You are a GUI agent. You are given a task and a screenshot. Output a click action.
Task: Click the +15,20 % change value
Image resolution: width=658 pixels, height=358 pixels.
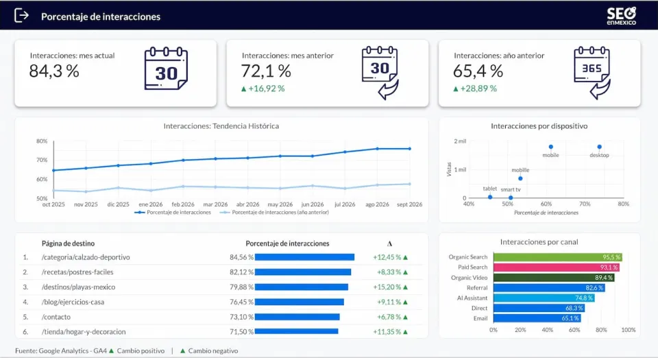pyautogui.click(x=387, y=287)
